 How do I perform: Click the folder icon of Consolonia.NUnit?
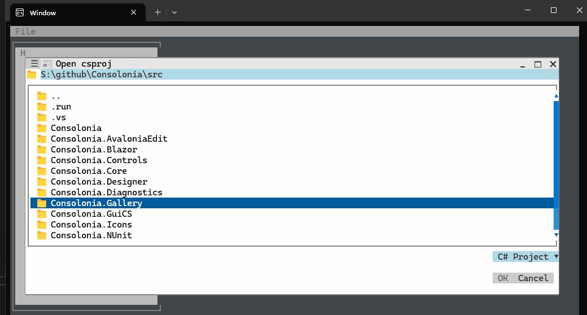(42, 235)
